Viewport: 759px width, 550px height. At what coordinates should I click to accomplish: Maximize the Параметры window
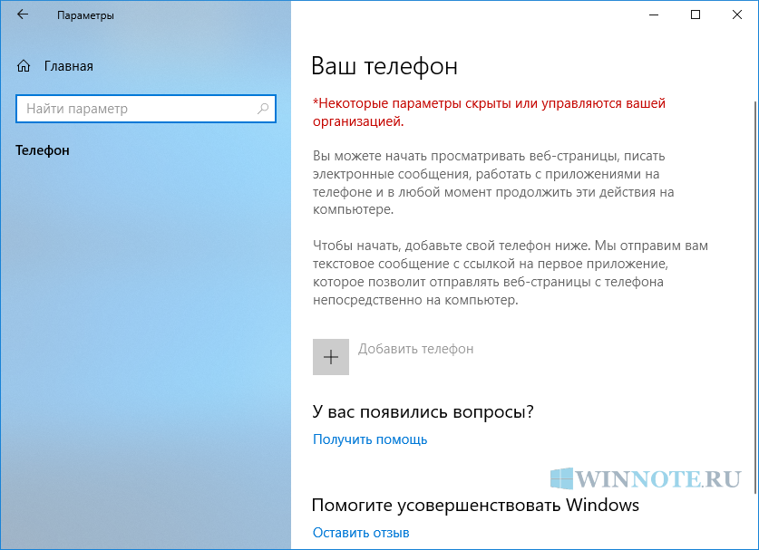tap(695, 14)
